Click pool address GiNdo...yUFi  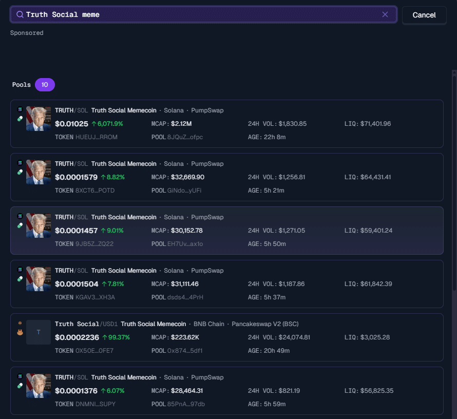pyautogui.click(x=184, y=191)
